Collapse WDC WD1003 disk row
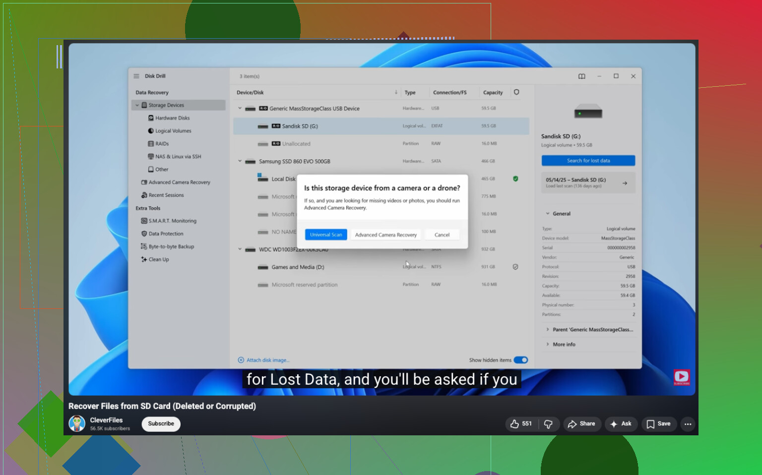 (240, 249)
